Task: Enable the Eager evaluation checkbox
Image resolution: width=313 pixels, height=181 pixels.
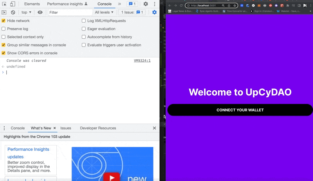Action: tap(84, 29)
